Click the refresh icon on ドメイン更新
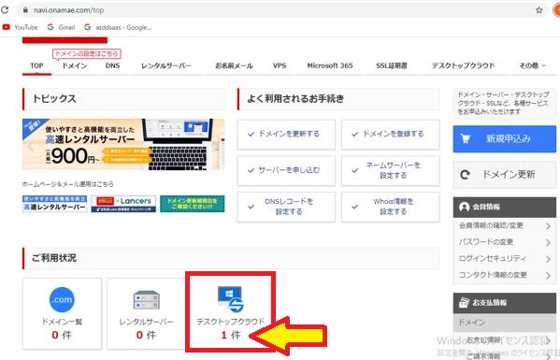The height and width of the screenshot is (360, 560). coord(465,175)
